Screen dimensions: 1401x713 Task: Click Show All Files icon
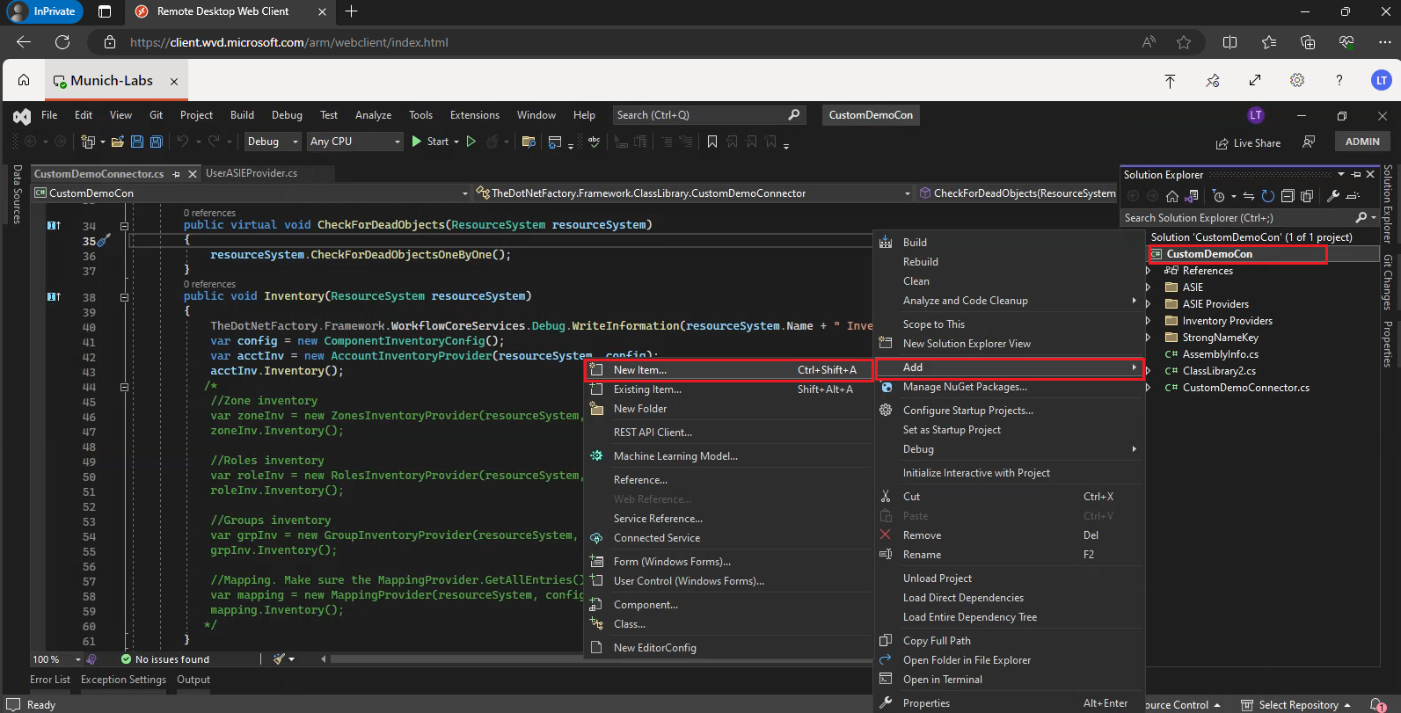coord(1307,196)
